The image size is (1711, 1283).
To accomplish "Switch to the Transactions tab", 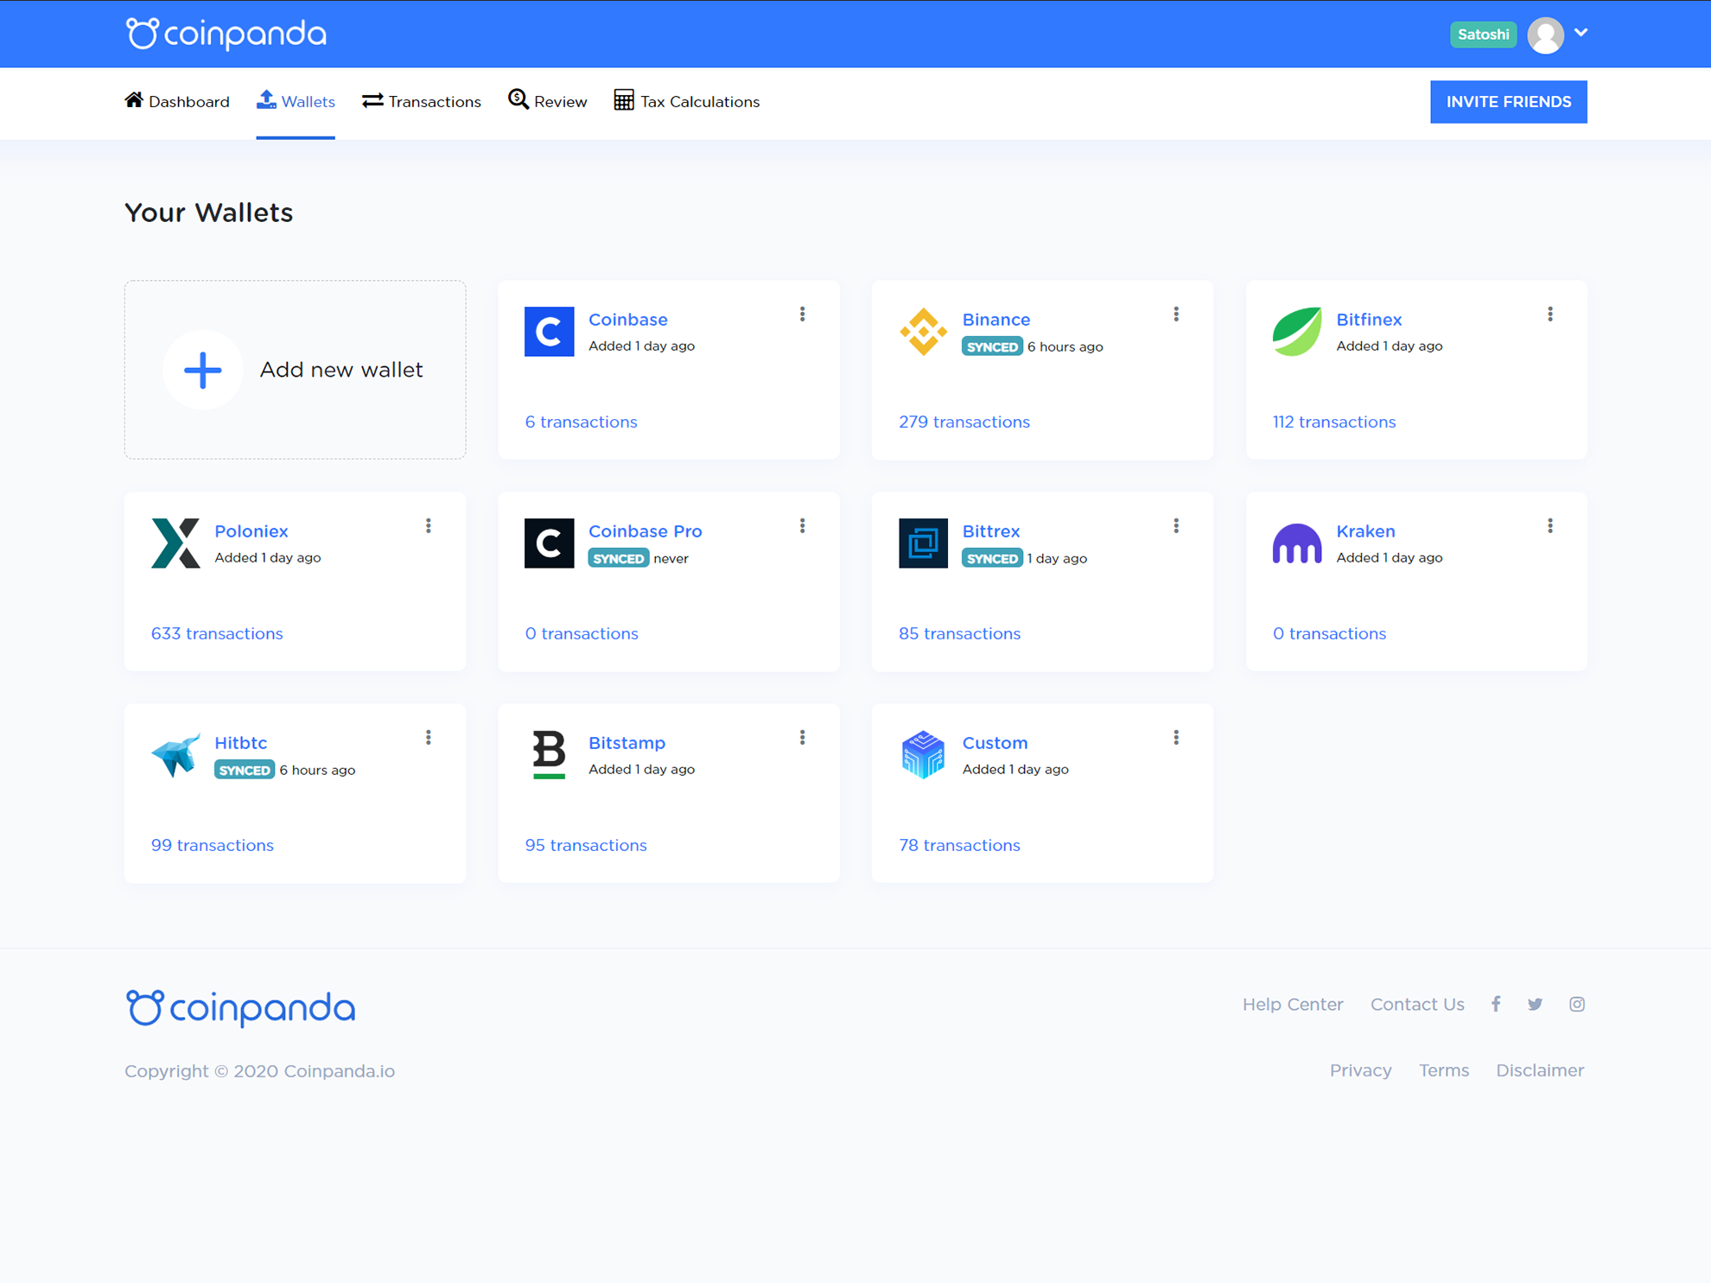I will click(x=421, y=101).
